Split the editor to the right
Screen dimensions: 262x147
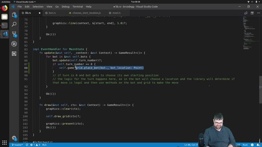pos(252,13)
